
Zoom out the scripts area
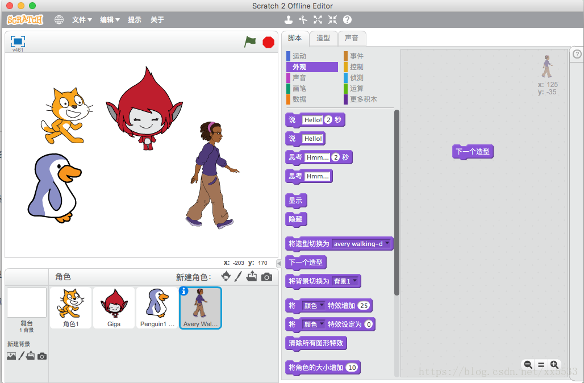click(528, 364)
